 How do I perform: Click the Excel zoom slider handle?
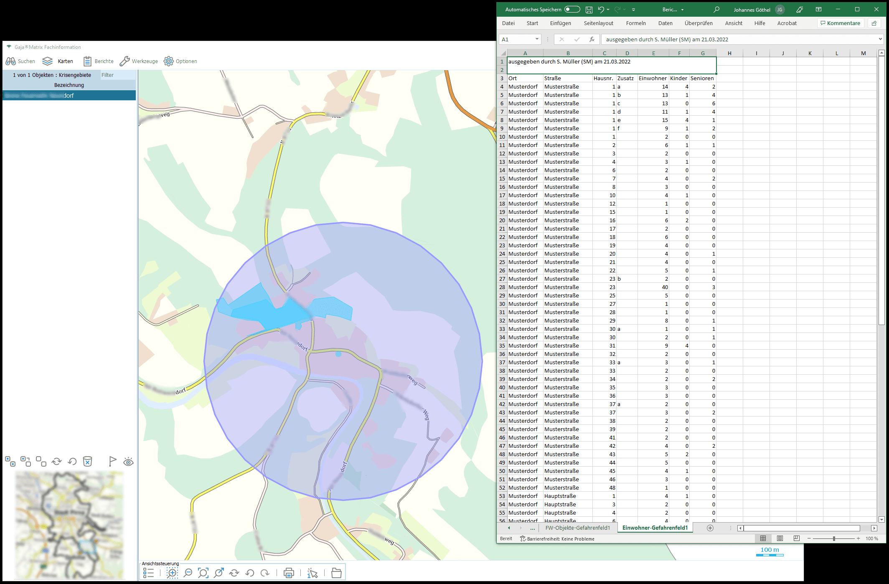833,538
